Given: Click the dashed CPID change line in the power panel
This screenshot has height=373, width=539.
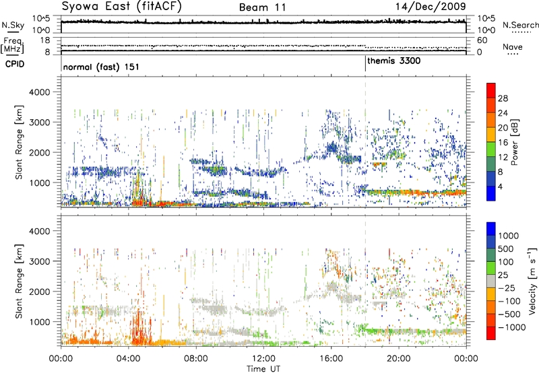Looking at the screenshot, I should point(365,142).
